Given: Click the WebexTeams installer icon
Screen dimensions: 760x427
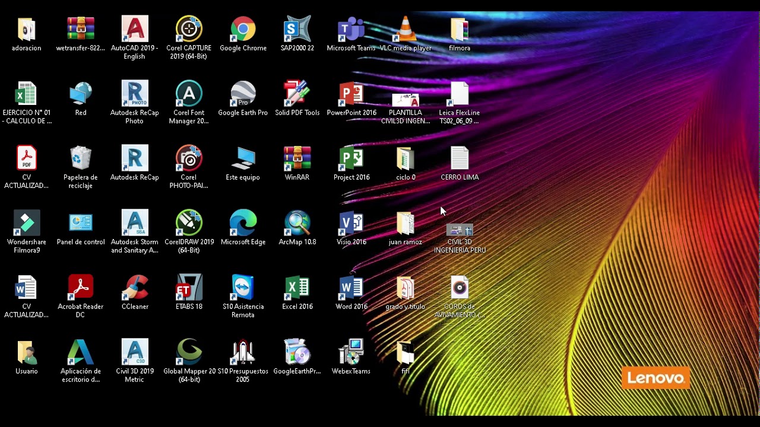Looking at the screenshot, I should point(351,352).
